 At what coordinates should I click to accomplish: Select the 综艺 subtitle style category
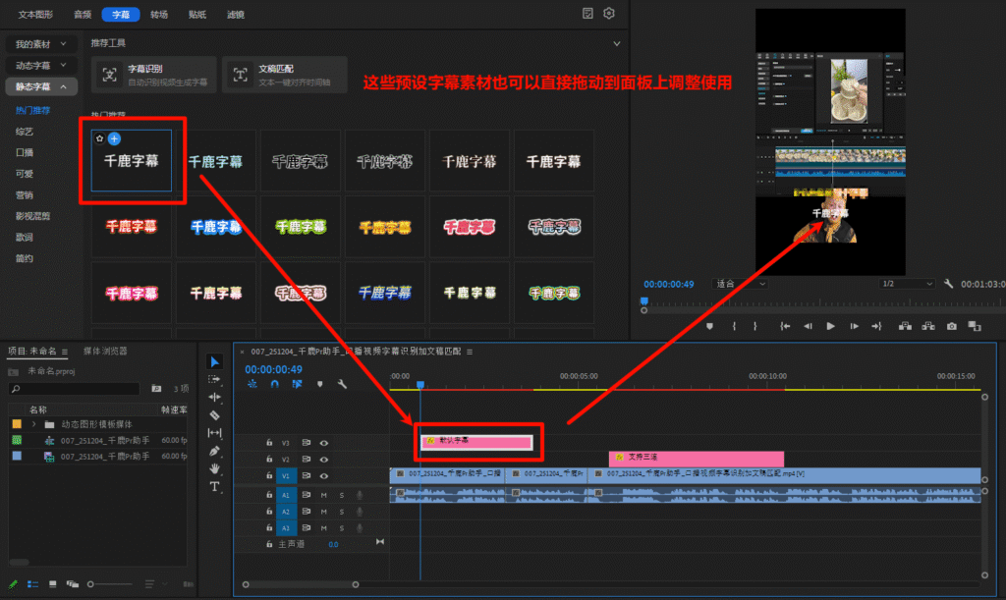pos(25,131)
